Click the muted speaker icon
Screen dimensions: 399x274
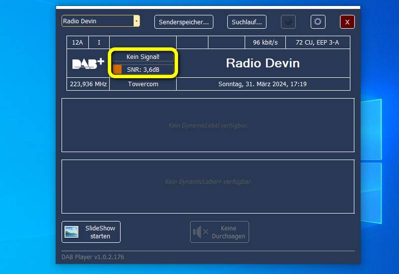click(x=200, y=232)
